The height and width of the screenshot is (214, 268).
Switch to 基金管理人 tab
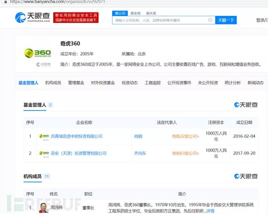click(x=28, y=83)
